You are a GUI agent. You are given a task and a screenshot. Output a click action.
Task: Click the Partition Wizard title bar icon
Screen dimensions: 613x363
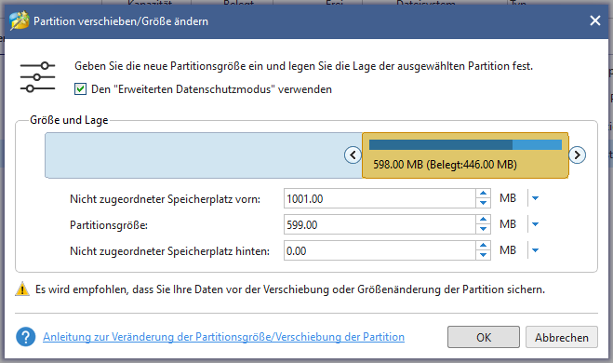pos(20,20)
